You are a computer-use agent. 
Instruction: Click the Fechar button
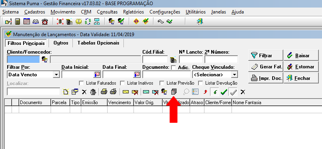(301, 78)
